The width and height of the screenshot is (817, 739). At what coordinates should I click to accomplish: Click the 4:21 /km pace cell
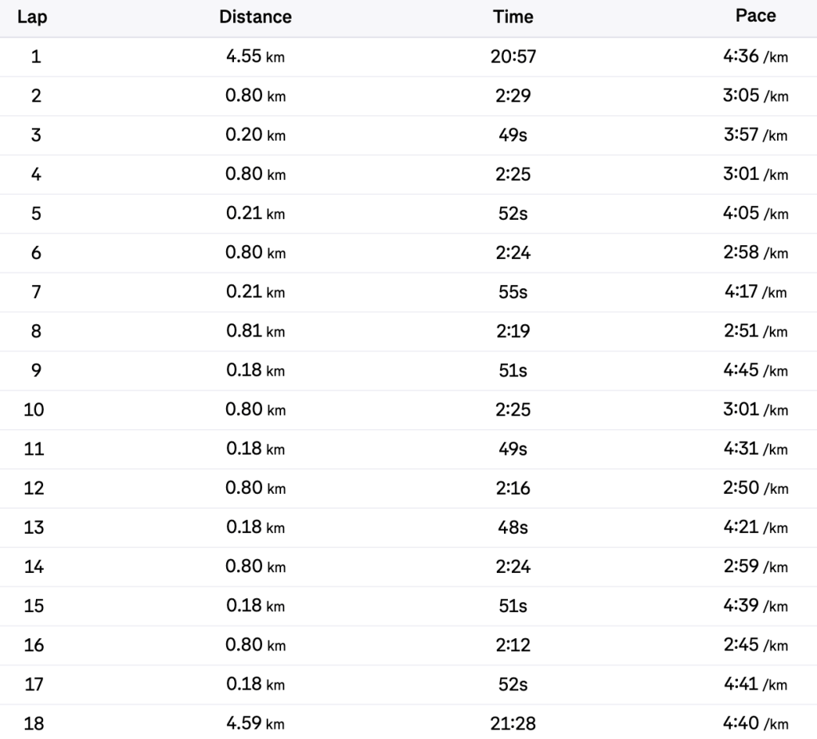point(755,527)
